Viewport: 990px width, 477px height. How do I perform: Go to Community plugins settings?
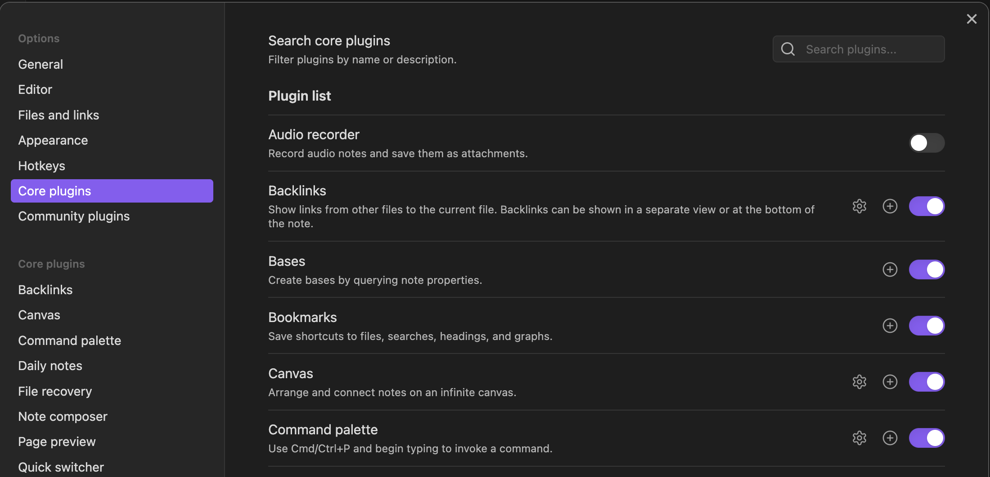[x=73, y=216]
